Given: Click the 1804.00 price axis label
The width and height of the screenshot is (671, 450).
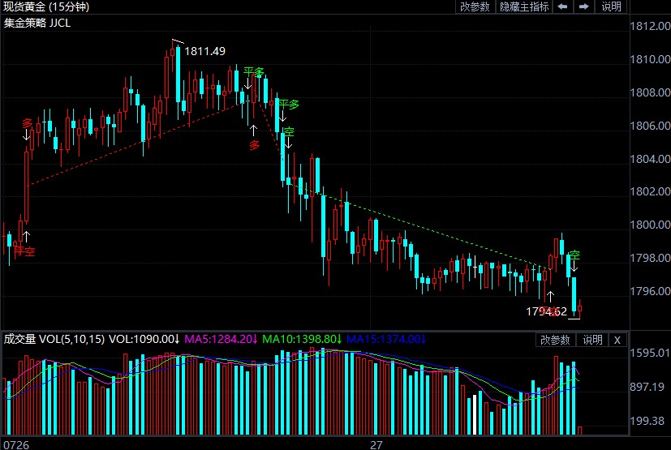Looking at the screenshot, I should coord(650,159).
